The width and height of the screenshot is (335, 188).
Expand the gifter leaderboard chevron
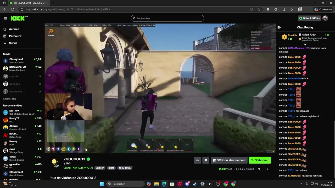coord(305,44)
